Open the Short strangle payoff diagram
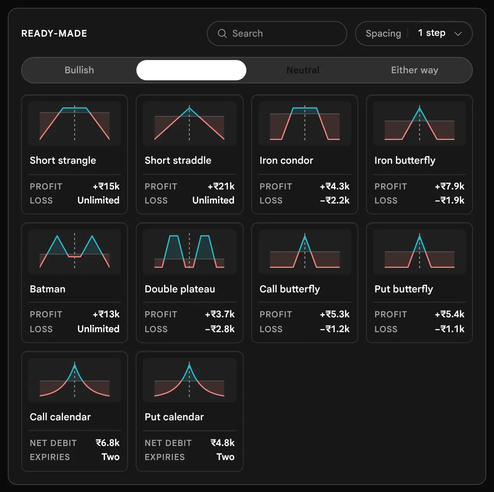This screenshot has width=494, height=492. tap(75, 124)
